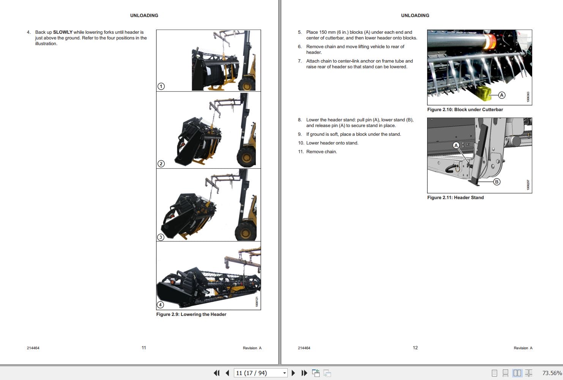Click Figure 2.10 cutterbar block image
The height and width of the screenshot is (380, 563).
(479, 68)
